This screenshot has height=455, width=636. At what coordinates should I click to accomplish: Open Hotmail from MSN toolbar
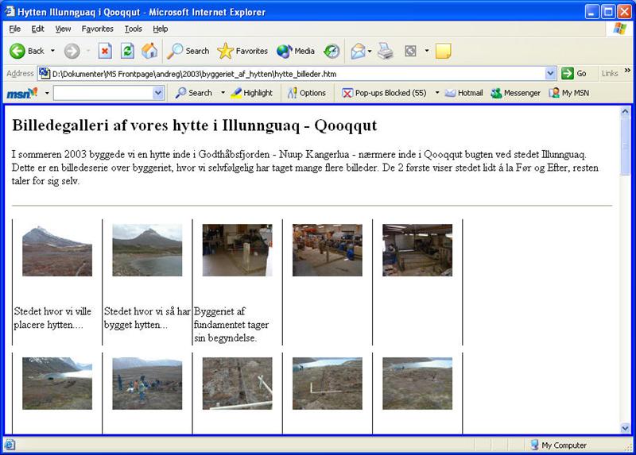(463, 93)
